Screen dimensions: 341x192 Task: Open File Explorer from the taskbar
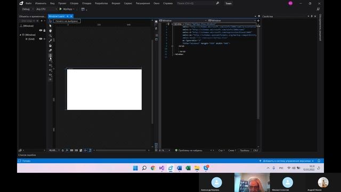tap(197, 168)
